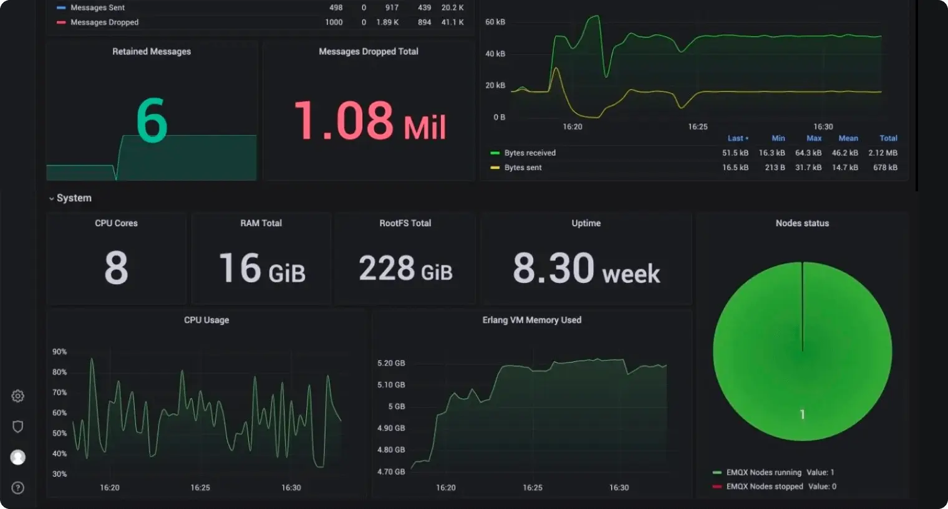
Task: Toggle the Messages Sent legend series
Action: click(x=97, y=7)
